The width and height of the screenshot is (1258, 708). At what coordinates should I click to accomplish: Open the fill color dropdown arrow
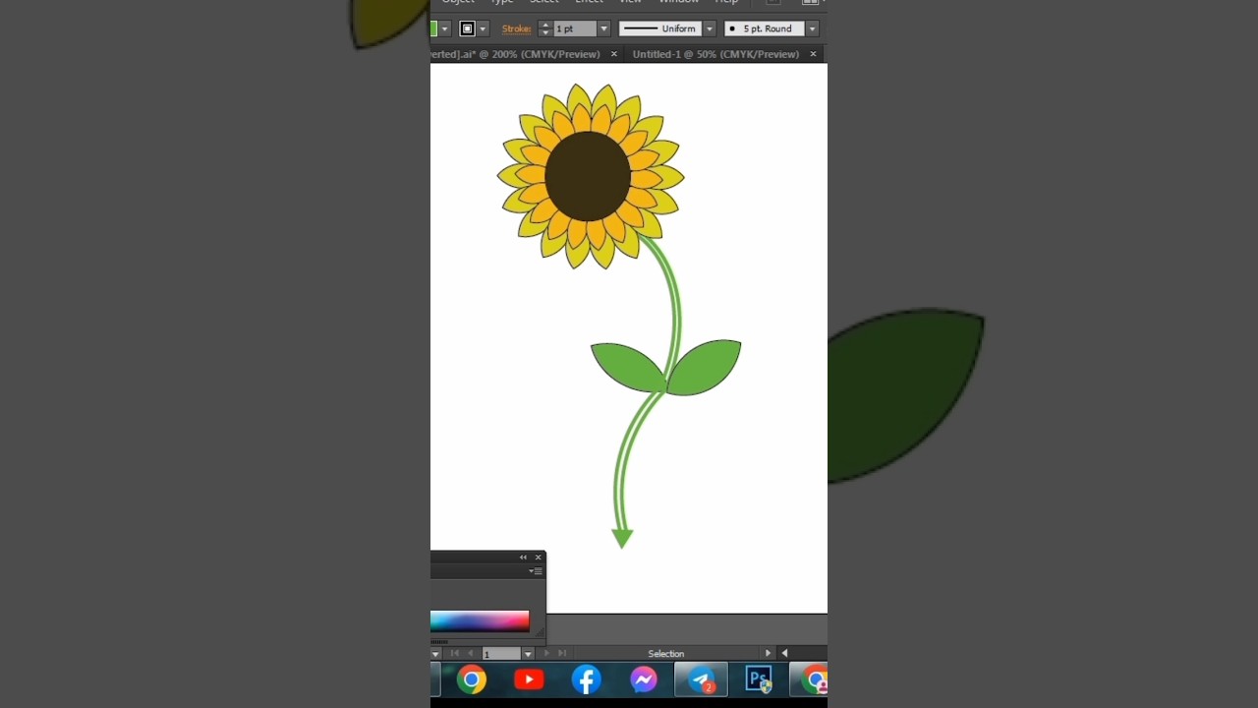click(x=444, y=29)
